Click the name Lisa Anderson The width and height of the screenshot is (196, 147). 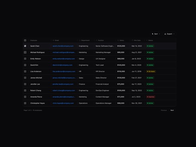pyautogui.click(x=36, y=71)
